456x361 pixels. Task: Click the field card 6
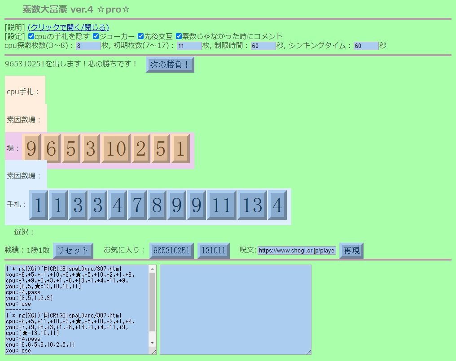tap(51, 148)
